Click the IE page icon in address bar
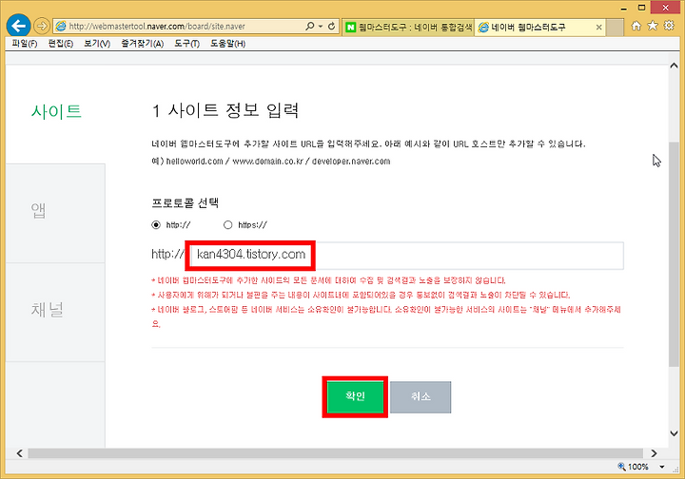 (x=61, y=27)
